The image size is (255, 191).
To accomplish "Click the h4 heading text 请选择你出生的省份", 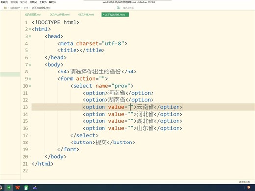I will pos(96,72).
